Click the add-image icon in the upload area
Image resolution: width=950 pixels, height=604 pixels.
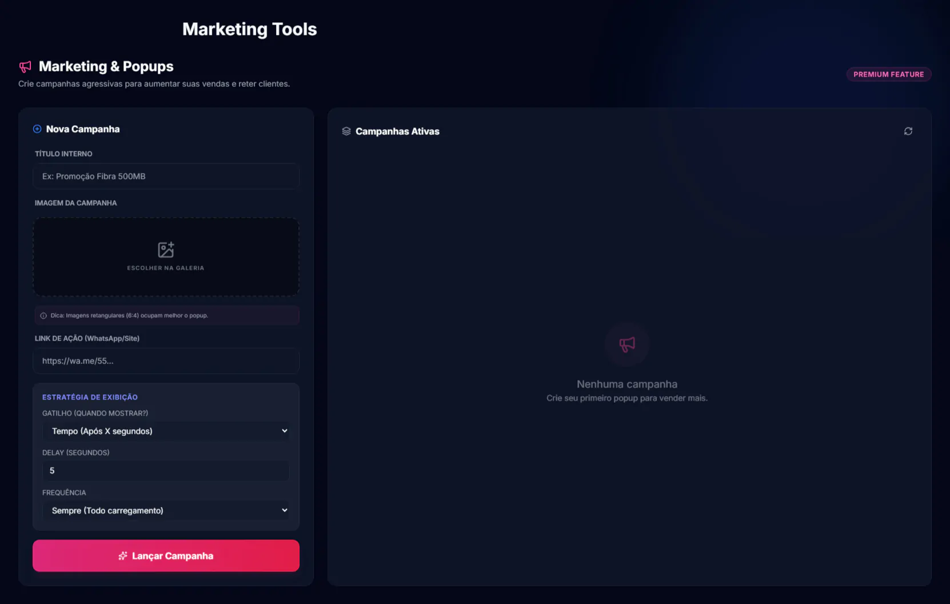click(x=166, y=250)
